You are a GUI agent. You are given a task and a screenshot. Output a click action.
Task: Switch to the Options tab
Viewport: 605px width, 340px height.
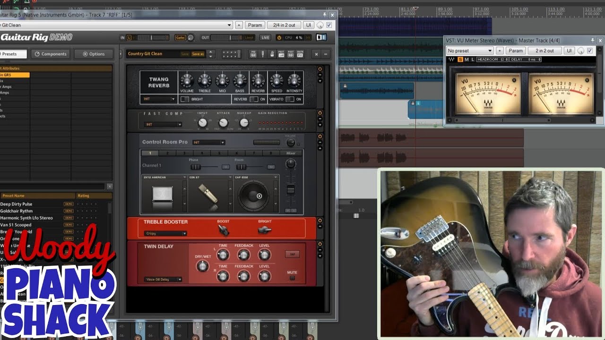[94, 54]
